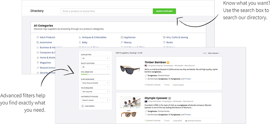The width and height of the screenshot is (270, 124).
Task: Click the Min. Order slider handle
Action: (88, 74)
